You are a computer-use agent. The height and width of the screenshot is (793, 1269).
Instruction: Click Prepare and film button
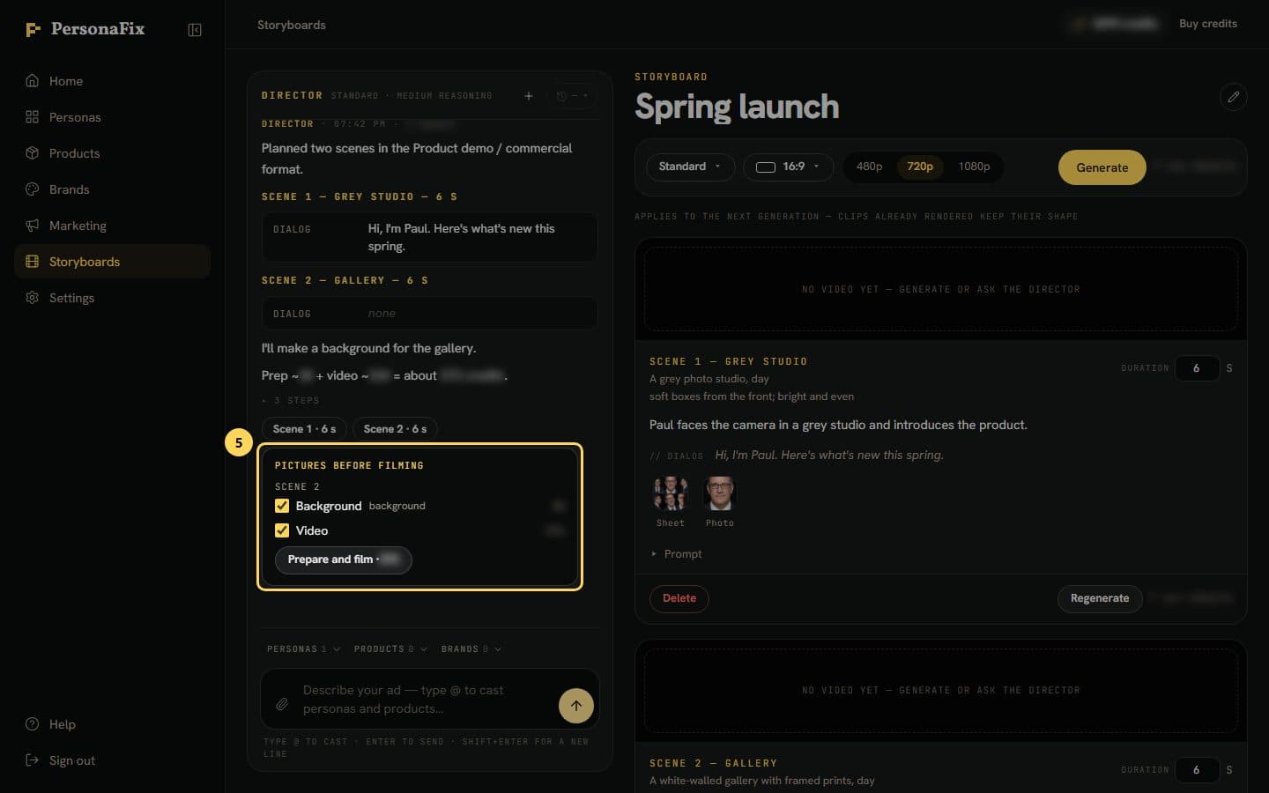tap(343, 560)
